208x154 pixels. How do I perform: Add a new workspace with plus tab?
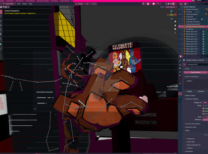pos(71,1)
